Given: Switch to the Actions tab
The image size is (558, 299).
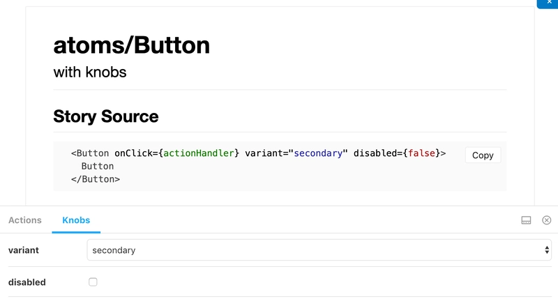Looking at the screenshot, I should coord(25,220).
